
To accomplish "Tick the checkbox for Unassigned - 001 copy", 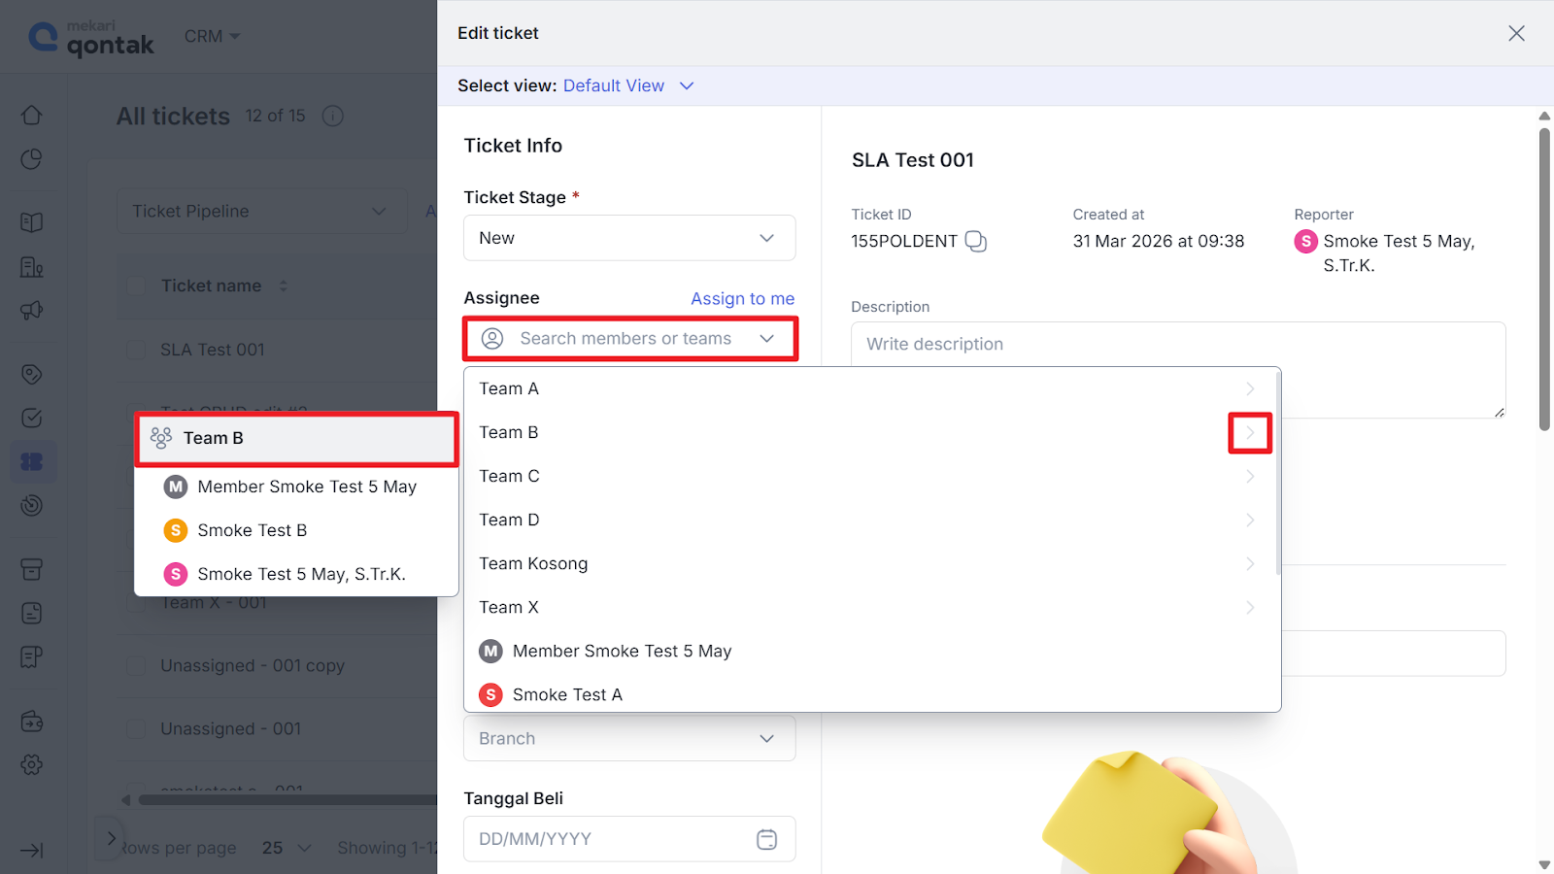I will [137, 665].
